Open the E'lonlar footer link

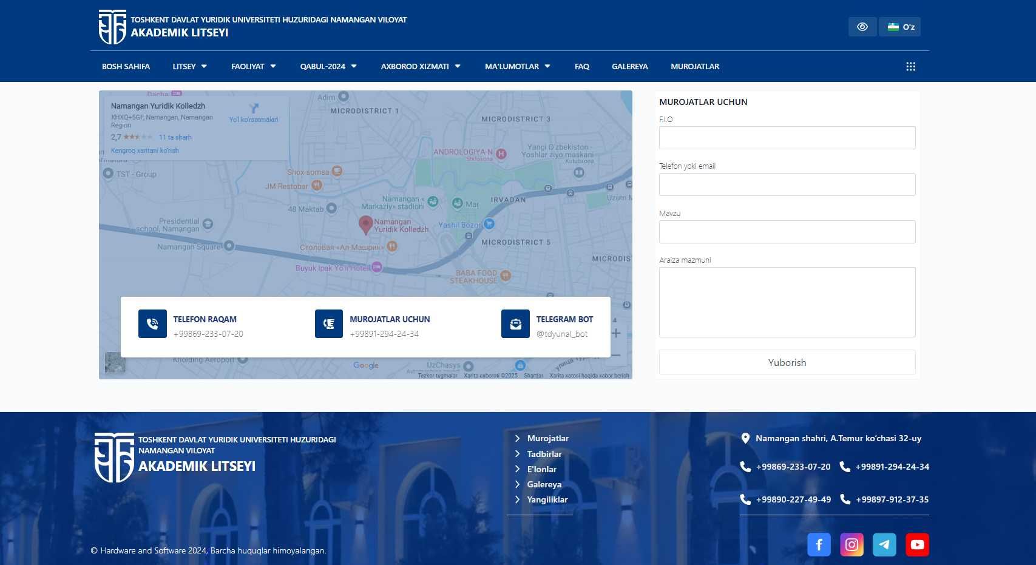click(x=541, y=469)
